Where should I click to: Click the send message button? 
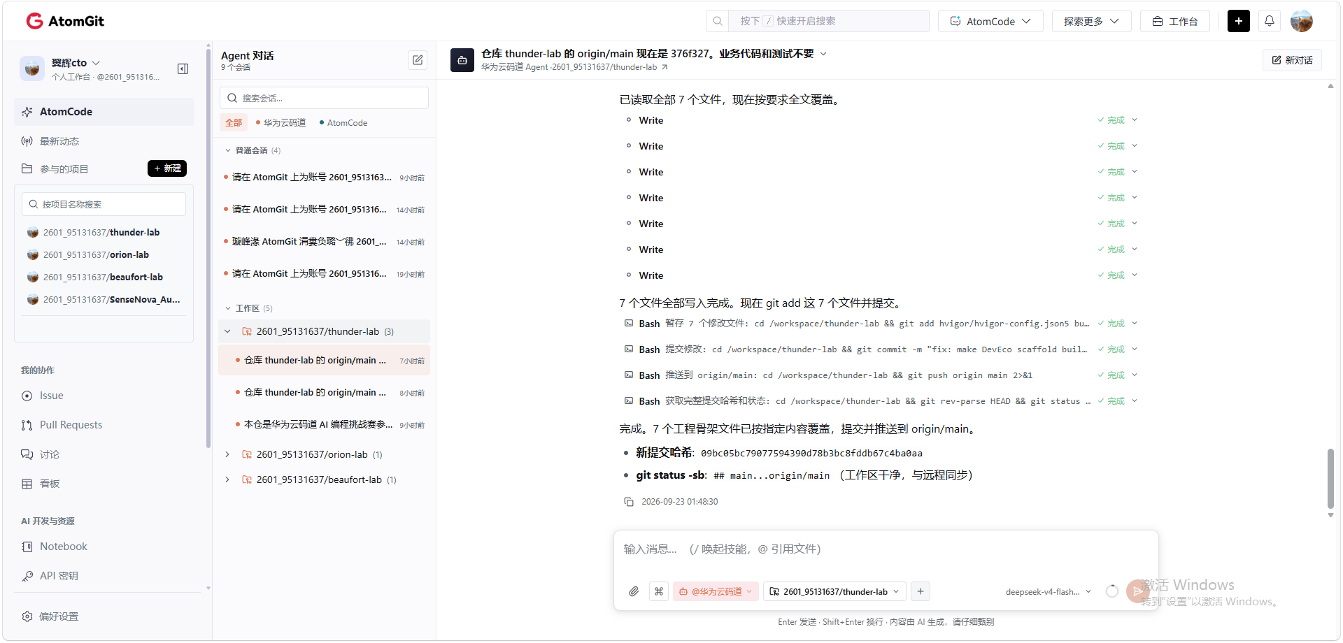(x=1137, y=591)
